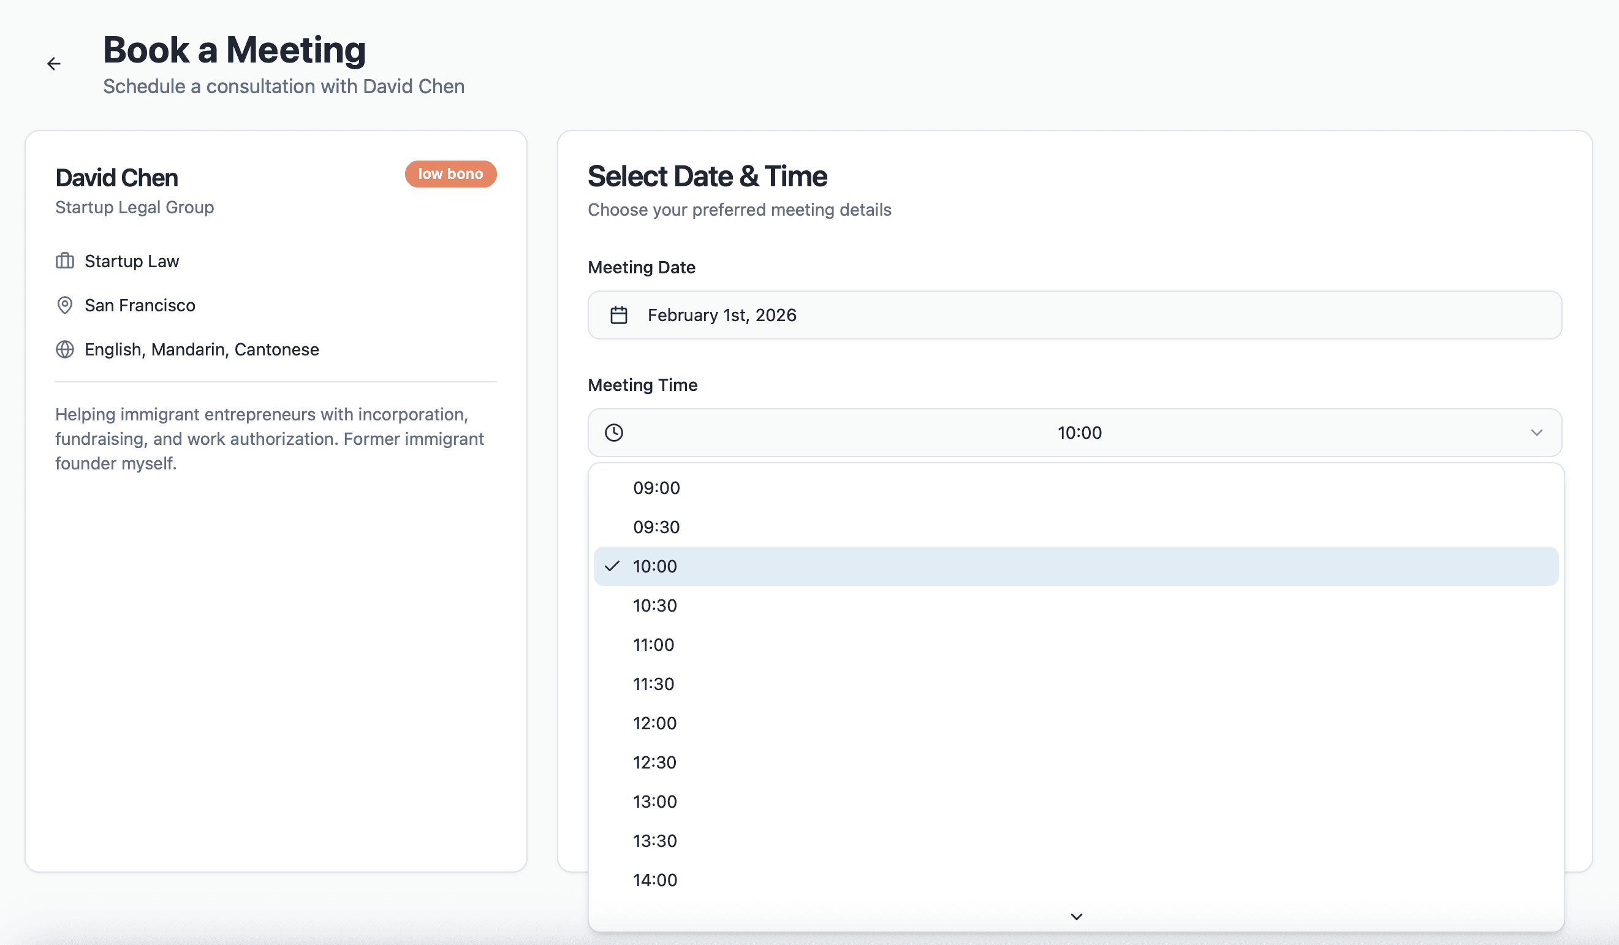Screen dimensions: 1619x945
Task: Pick the 11:00 time option
Action: 653,644
